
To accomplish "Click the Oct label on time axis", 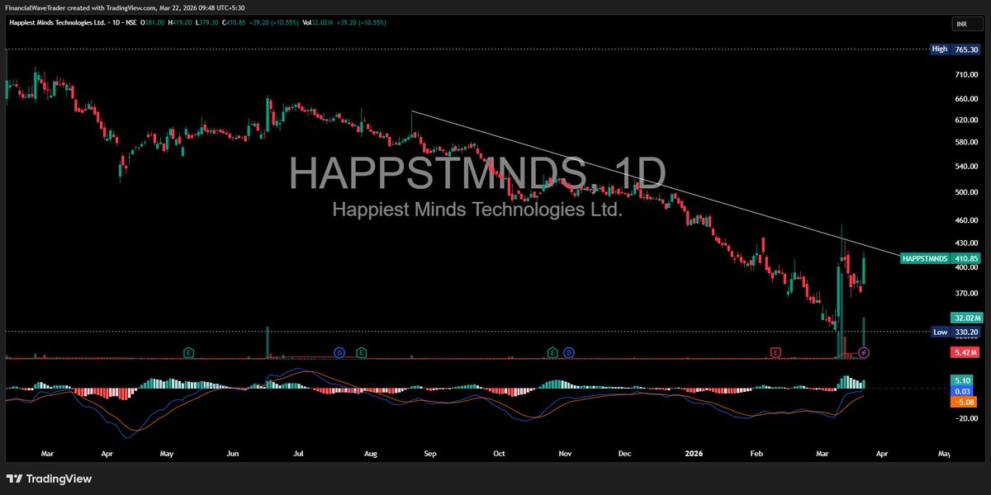I will (499, 454).
